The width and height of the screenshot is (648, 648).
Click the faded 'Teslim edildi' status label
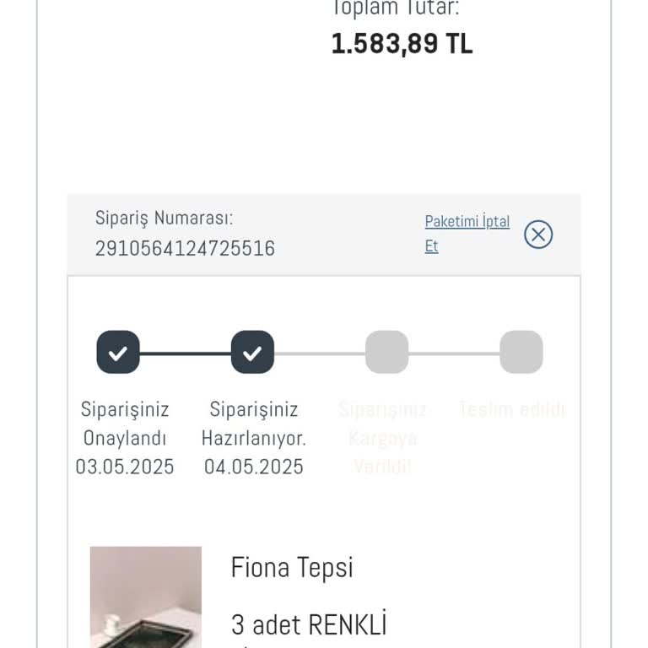coord(512,410)
